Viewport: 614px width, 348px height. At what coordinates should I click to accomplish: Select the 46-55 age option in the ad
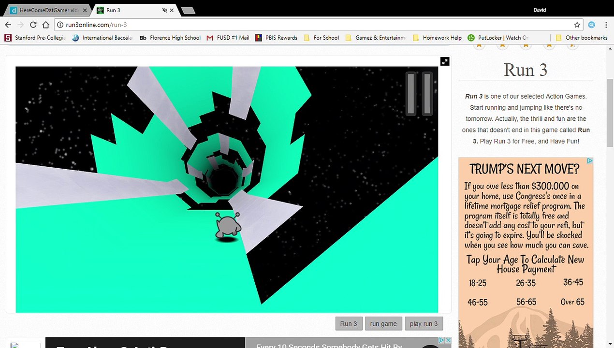pos(477,303)
